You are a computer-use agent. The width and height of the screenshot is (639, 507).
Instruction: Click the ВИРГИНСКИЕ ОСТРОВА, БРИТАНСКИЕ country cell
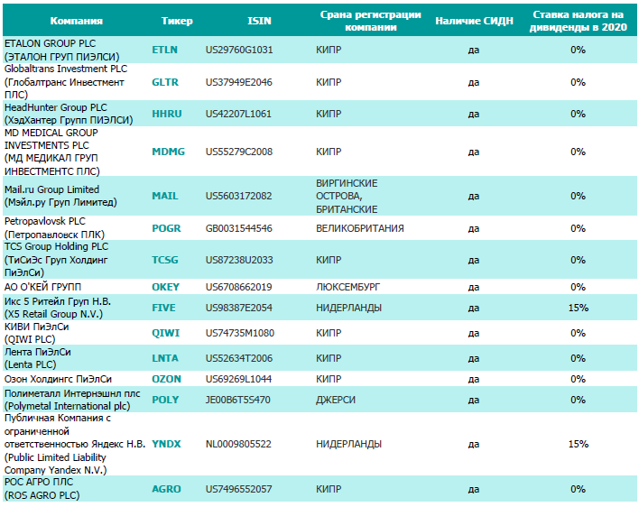[347, 196]
